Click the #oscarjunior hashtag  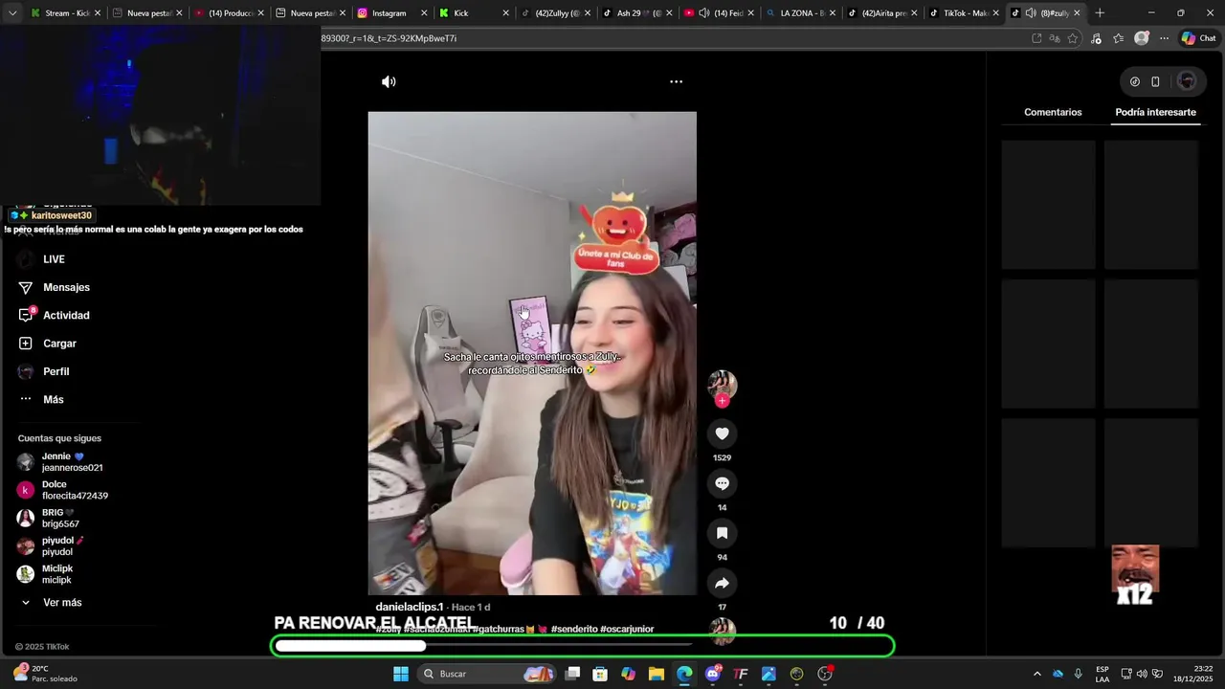coord(627,629)
